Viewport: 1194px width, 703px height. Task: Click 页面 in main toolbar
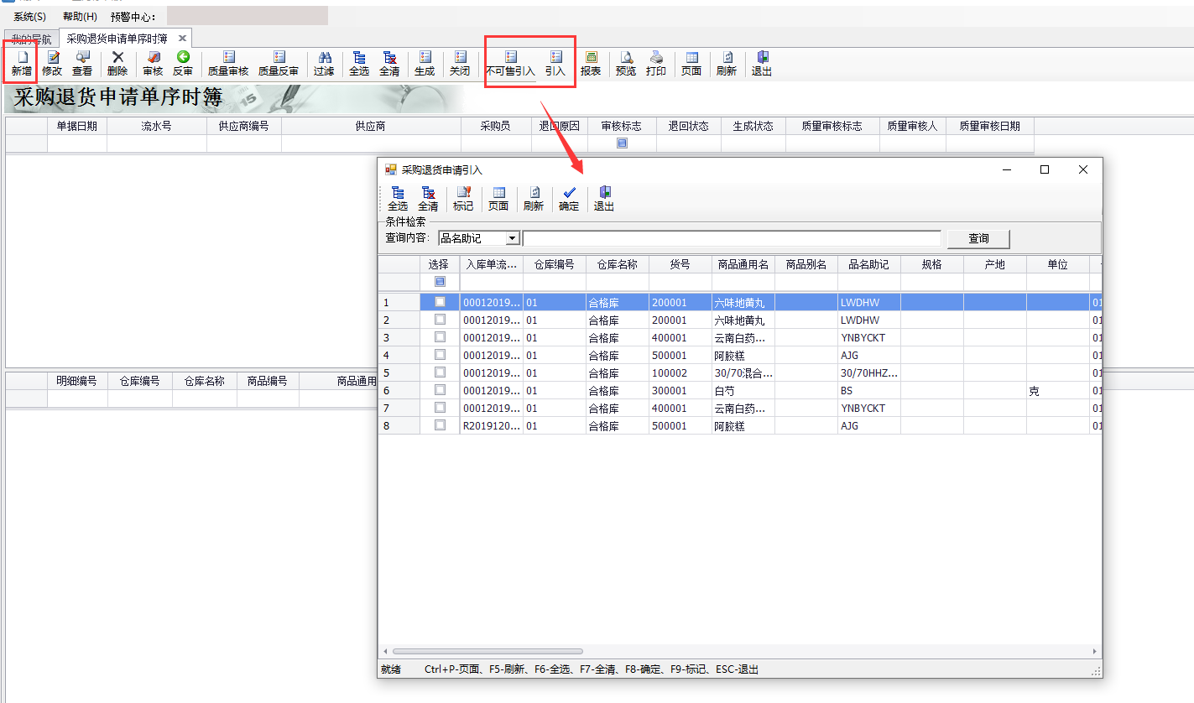pos(691,64)
